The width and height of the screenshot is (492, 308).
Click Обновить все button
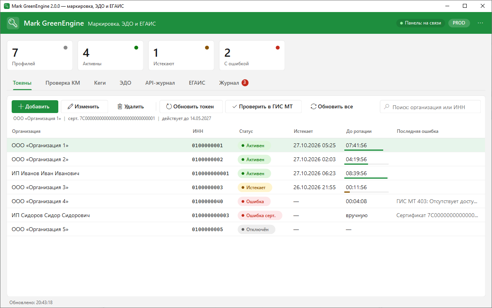click(x=332, y=106)
